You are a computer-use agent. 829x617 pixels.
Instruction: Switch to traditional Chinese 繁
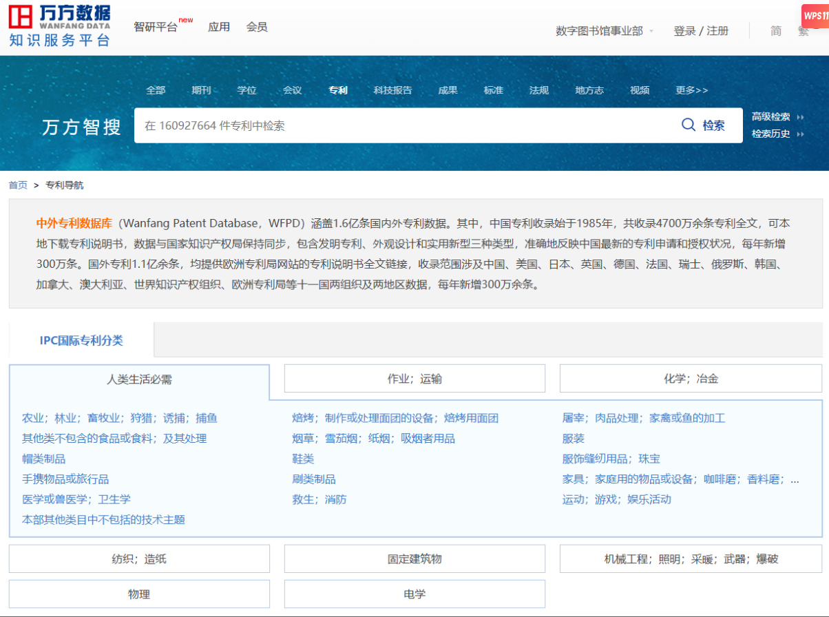[x=803, y=31]
